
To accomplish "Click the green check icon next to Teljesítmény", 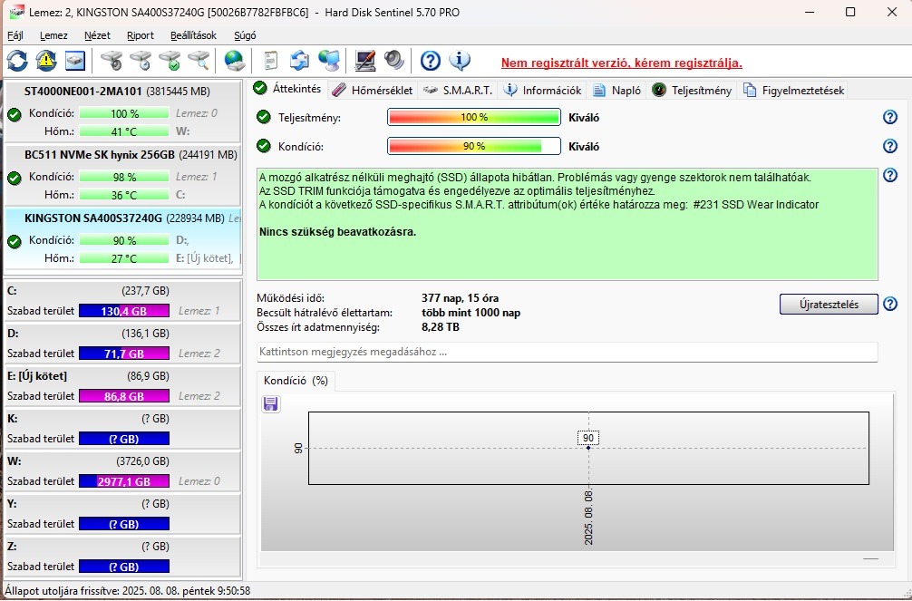I will pyautogui.click(x=264, y=117).
